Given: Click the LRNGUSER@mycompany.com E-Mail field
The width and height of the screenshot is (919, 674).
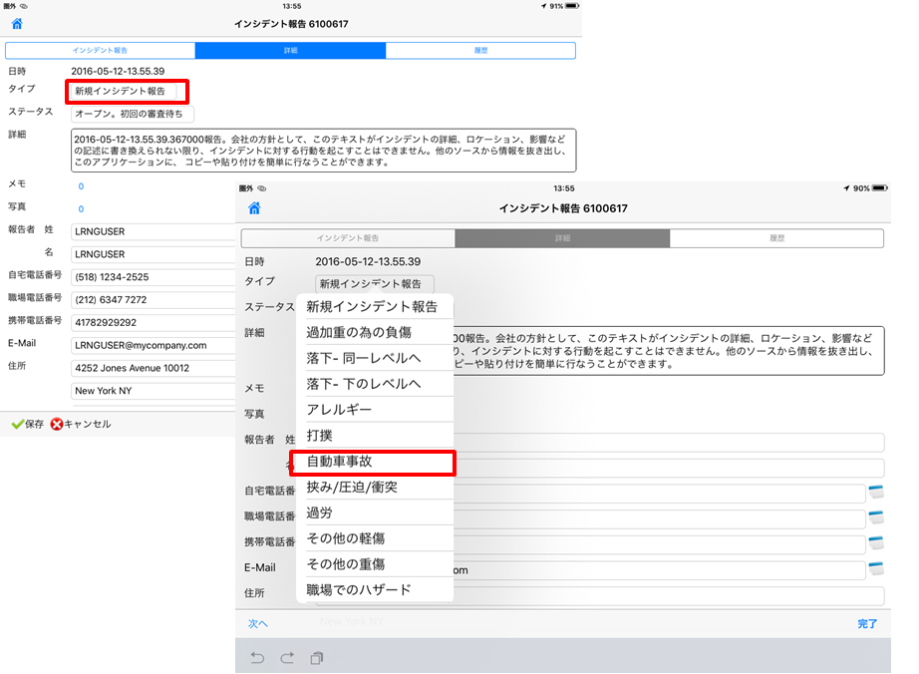Looking at the screenshot, I should (x=150, y=345).
